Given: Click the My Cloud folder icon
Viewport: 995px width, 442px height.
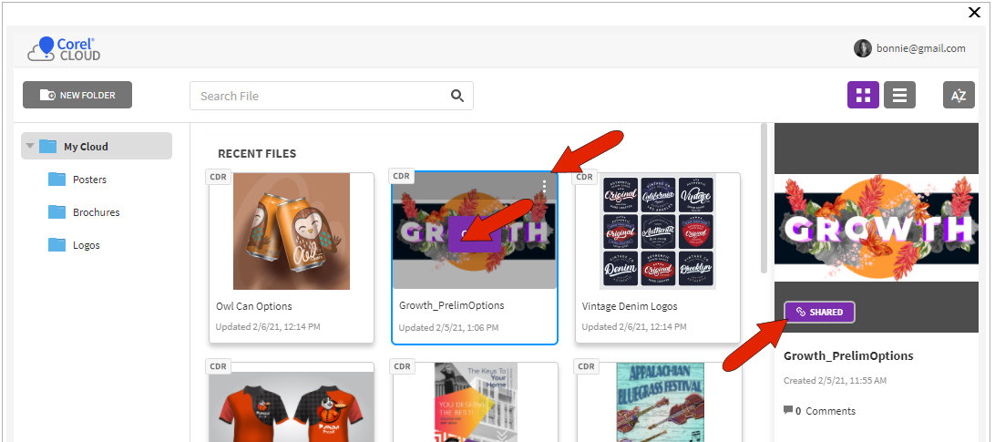Looking at the screenshot, I should (x=47, y=146).
